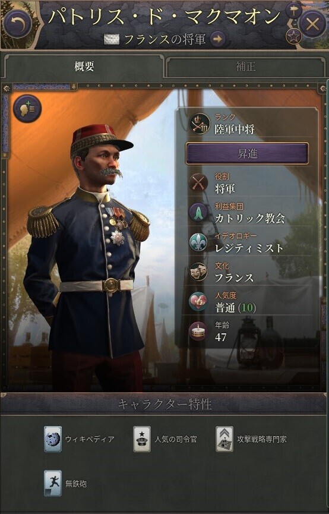The height and width of the screenshot is (514, 329).
Task: Click the pin icon near the title
Action: [293, 11]
